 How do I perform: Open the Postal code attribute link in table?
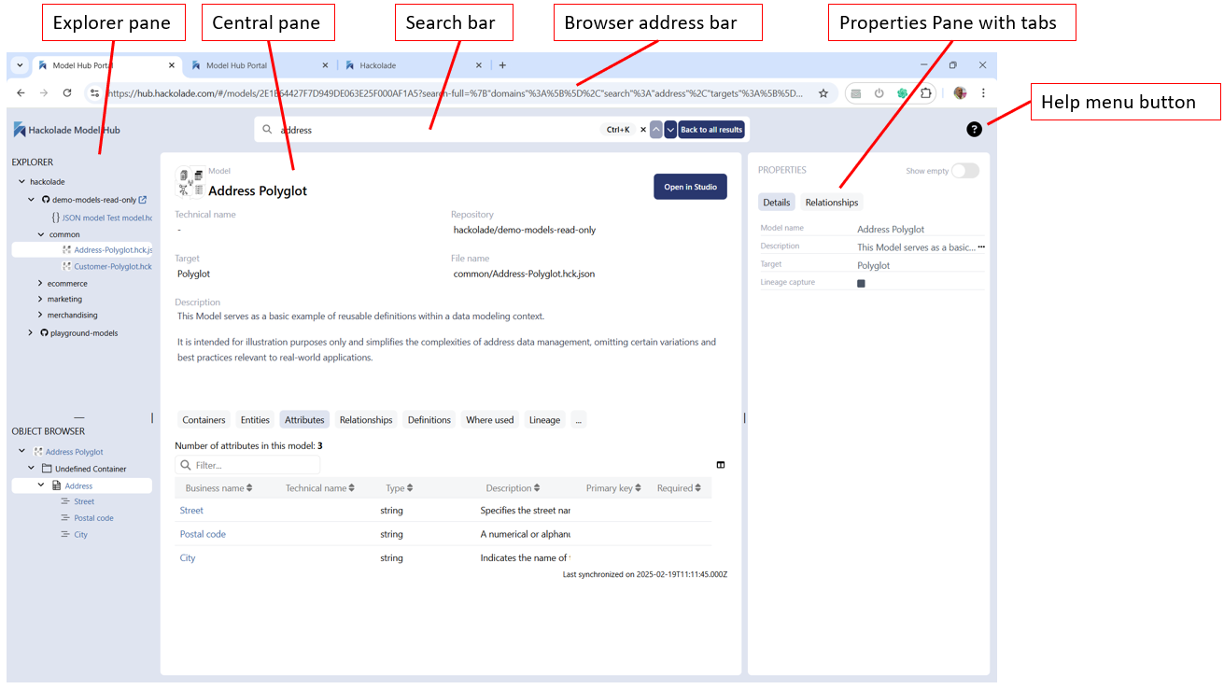tap(203, 534)
